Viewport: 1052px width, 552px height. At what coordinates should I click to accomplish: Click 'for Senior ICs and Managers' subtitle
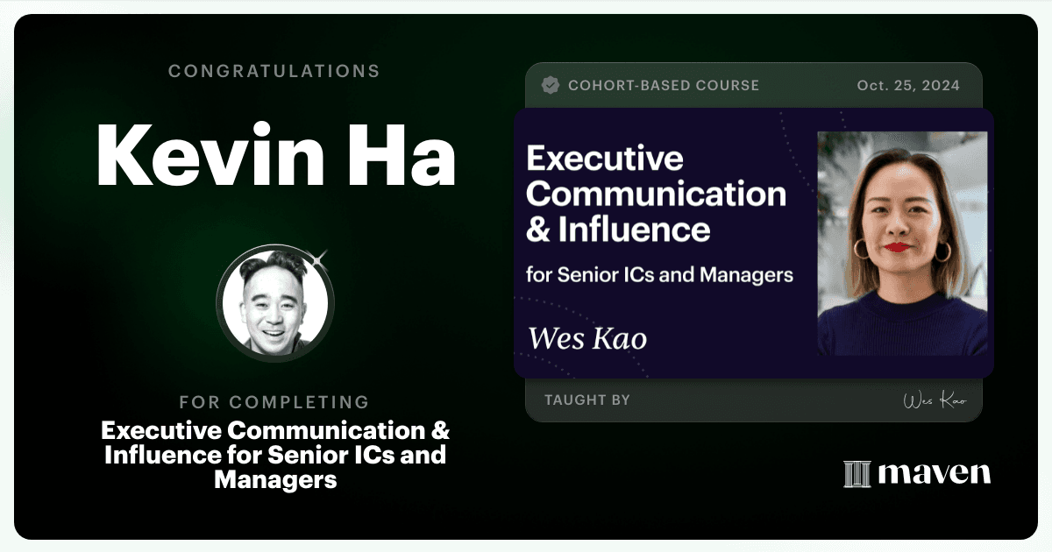click(659, 274)
